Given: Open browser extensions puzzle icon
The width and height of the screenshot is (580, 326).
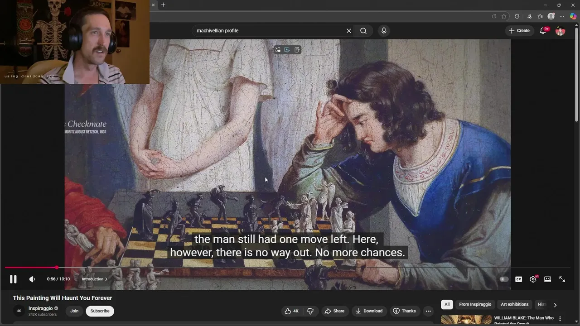Looking at the screenshot, I should click(517, 16).
